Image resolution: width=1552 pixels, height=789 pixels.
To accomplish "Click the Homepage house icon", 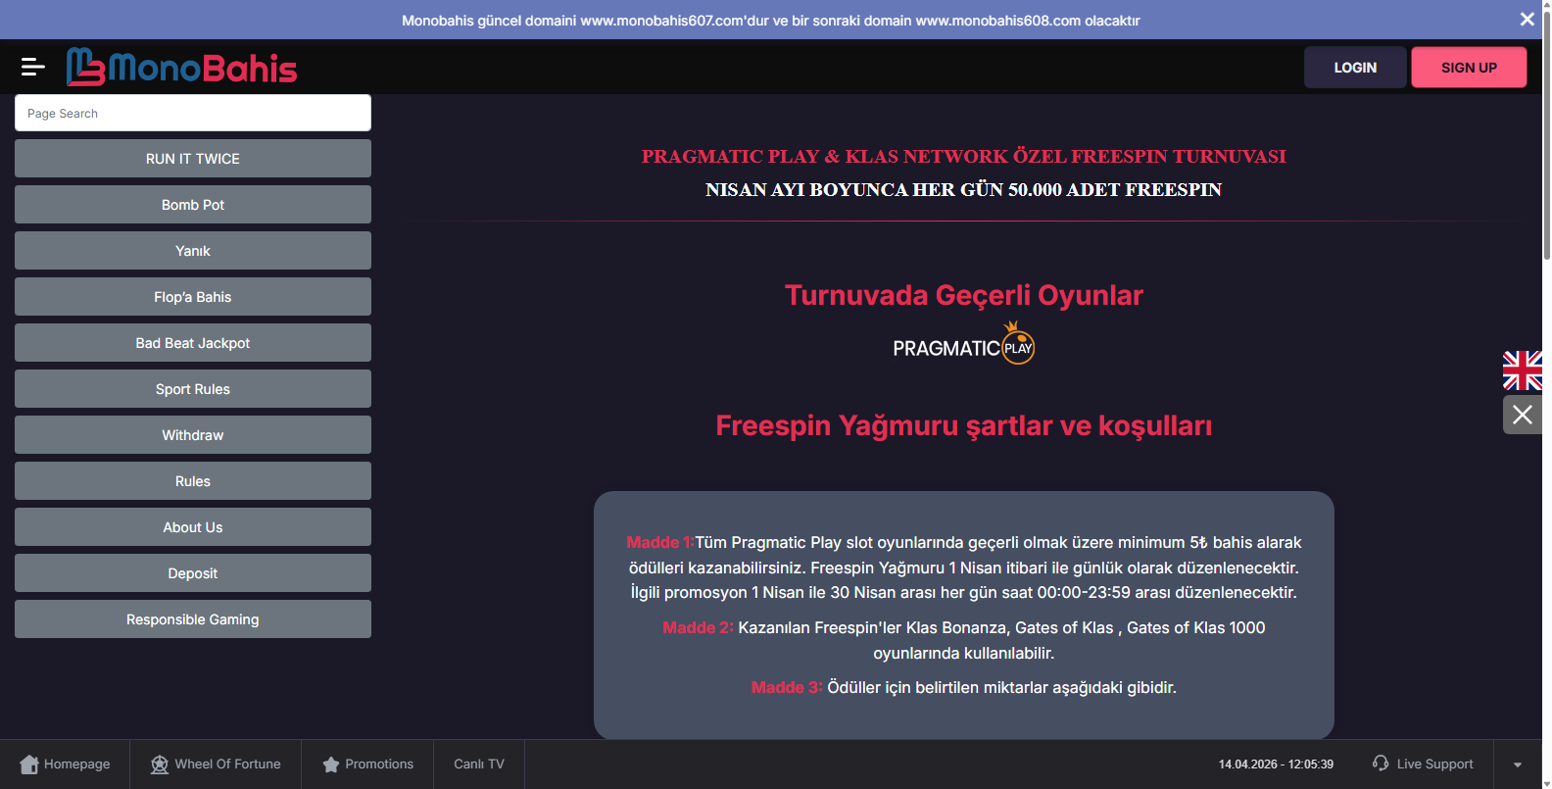I will 29,764.
